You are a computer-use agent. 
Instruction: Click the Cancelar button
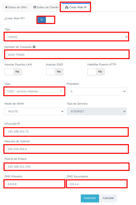pos(109,198)
